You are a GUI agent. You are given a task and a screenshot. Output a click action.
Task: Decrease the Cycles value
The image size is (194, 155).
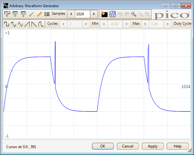(x=63, y=24)
